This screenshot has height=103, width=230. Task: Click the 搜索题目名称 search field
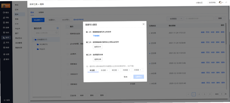click(199, 19)
